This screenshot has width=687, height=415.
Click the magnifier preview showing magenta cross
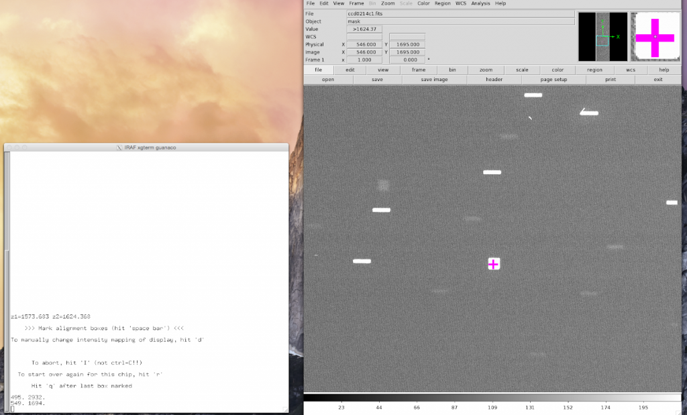pos(654,37)
